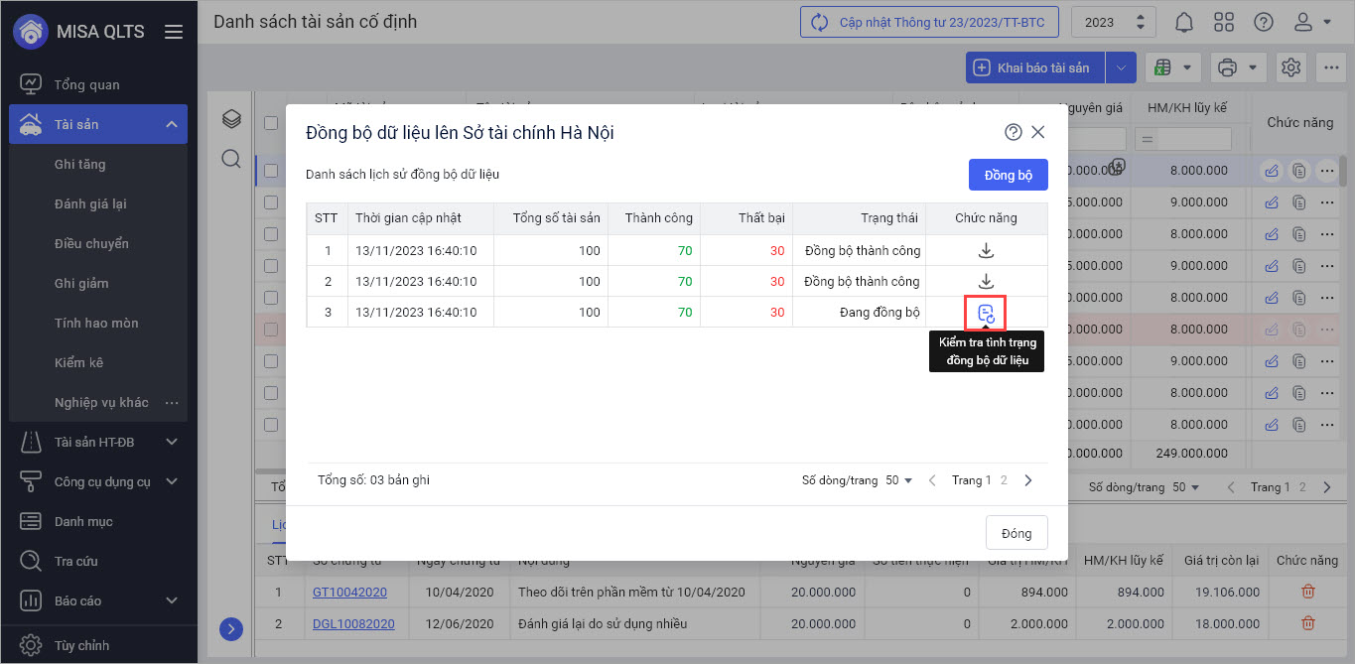This screenshot has width=1355, height=664.
Task: Expand the Báo cáo sidebar section
Action: (x=171, y=600)
